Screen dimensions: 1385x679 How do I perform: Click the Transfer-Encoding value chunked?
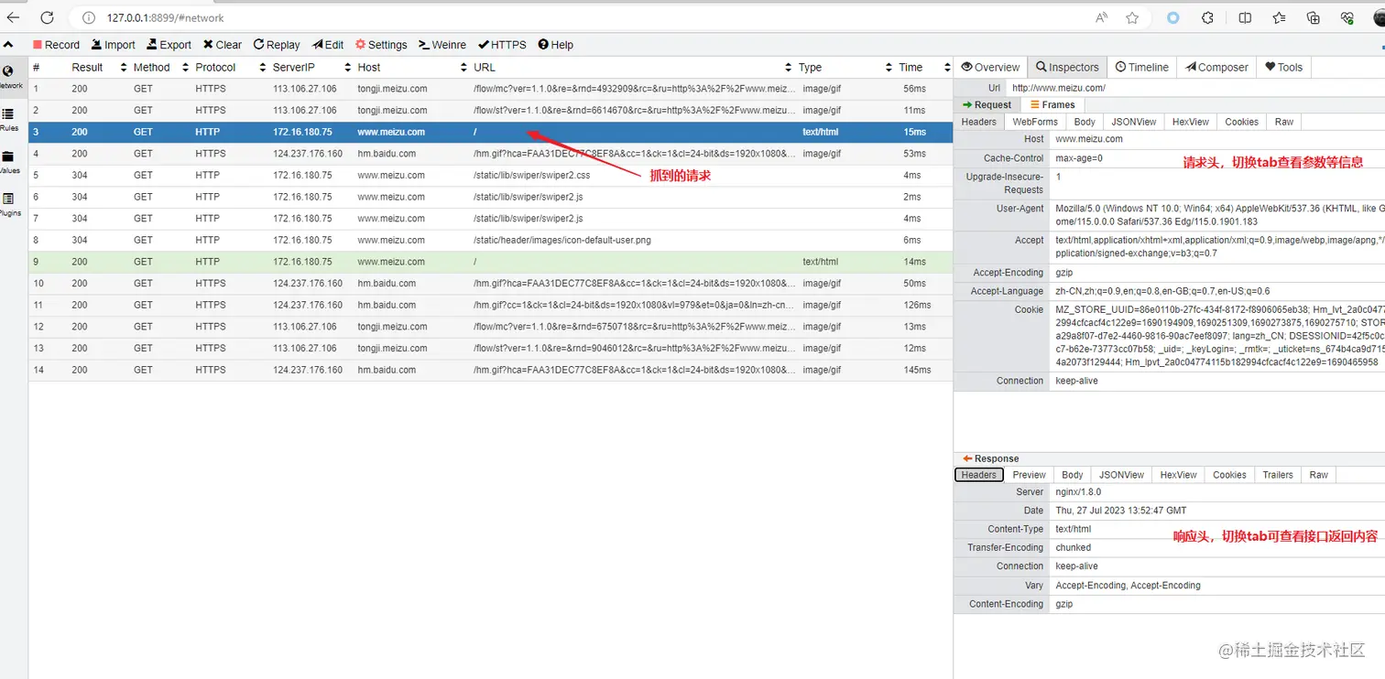point(1073,548)
